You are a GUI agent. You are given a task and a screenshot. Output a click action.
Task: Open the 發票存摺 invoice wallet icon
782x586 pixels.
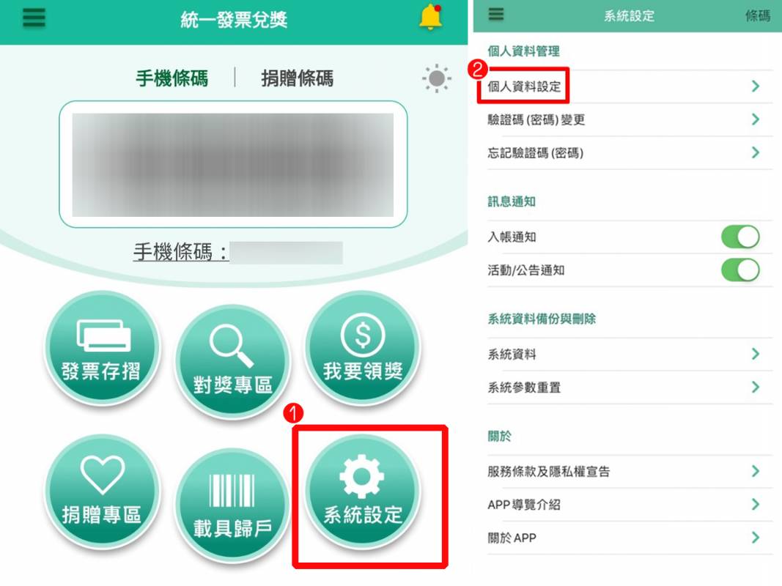coord(102,347)
